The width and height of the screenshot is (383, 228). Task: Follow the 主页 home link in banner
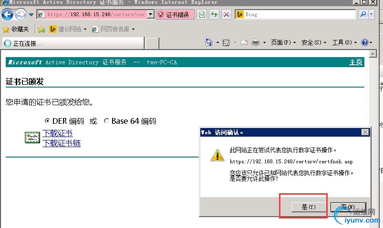pyautogui.click(x=356, y=62)
